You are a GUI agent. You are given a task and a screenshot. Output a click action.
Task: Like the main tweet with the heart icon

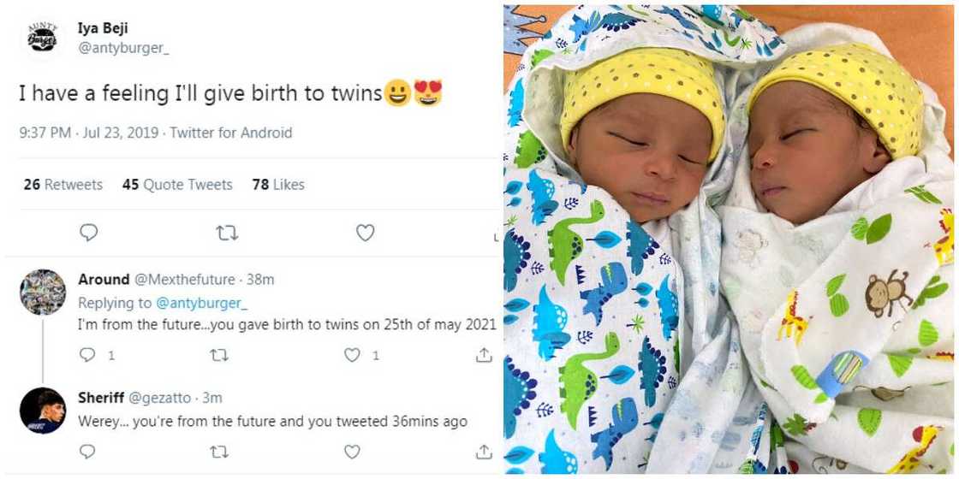(366, 233)
